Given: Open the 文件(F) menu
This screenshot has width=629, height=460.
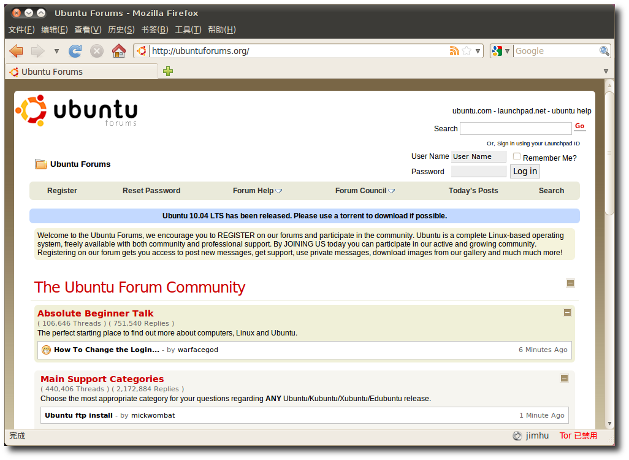Looking at the screenshot, I should (21, 29).
